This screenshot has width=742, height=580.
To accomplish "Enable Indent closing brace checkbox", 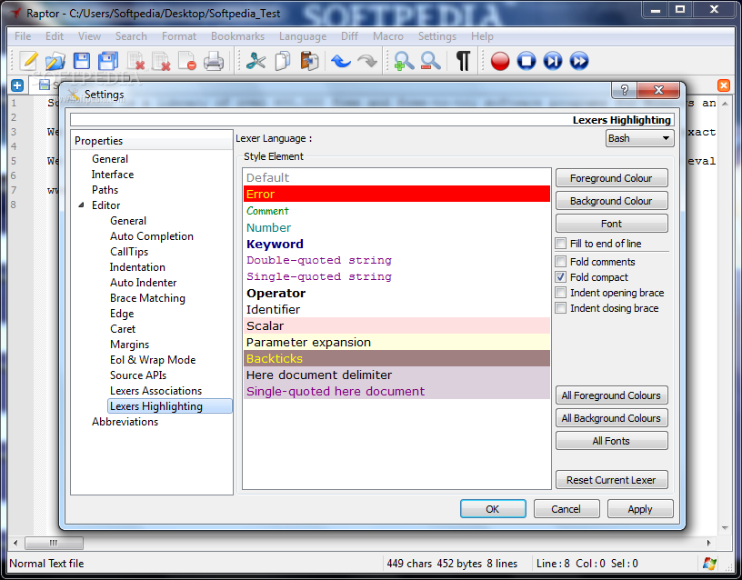I will [561, 308].
